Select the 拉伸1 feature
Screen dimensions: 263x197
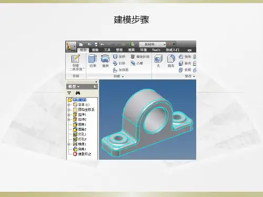pyautogui.click(x=80, y=115)
